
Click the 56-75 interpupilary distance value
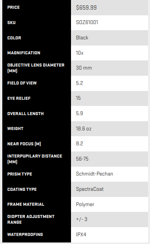coord(82,159)
